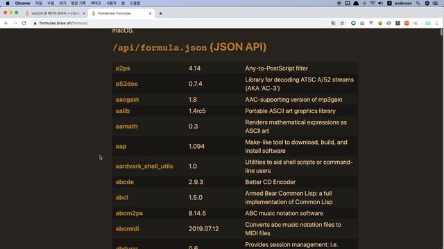This screenshot has height=249, width=444.
Task: Click version 2019.07.12 in abcmidi row
Action: [x=203, y=229]
